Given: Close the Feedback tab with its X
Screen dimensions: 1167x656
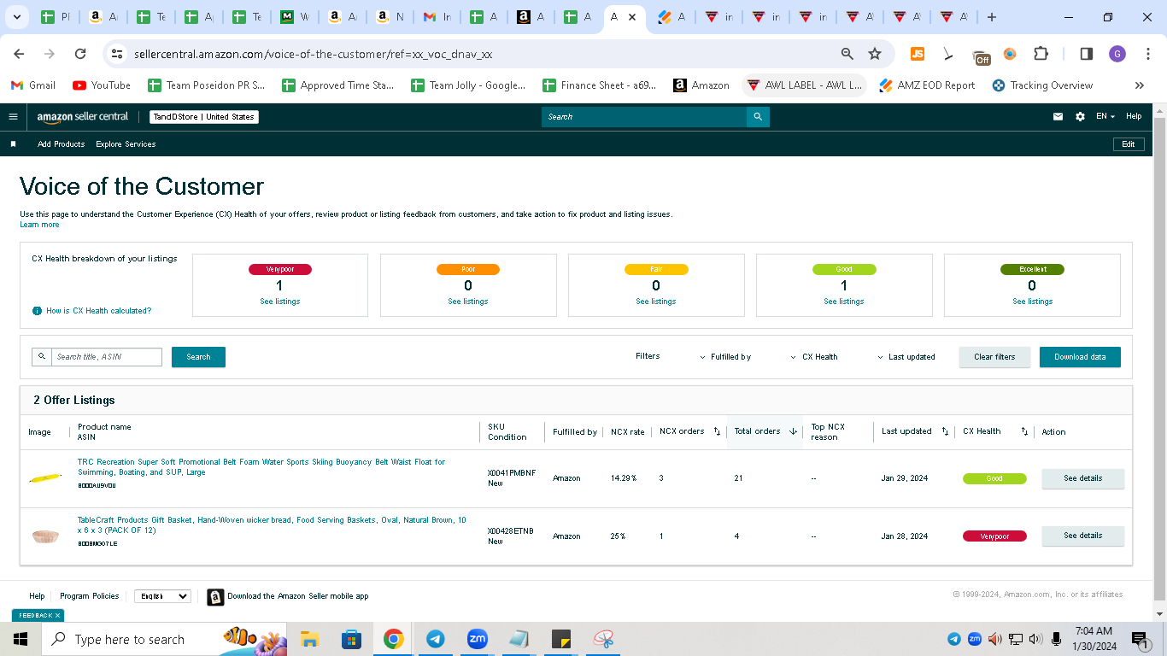Looking at the screenshot, I should click(58, 615).
